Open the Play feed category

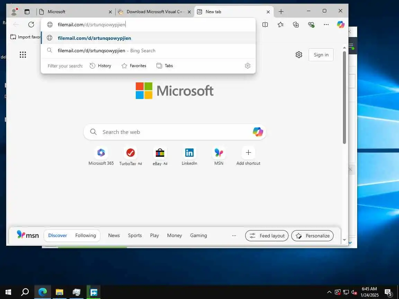coord(154,235)
